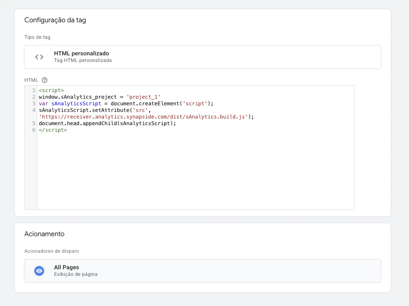Click line number 1 in the gutter
The width and height of the screenshot is (409, 306).
point(34,90)
